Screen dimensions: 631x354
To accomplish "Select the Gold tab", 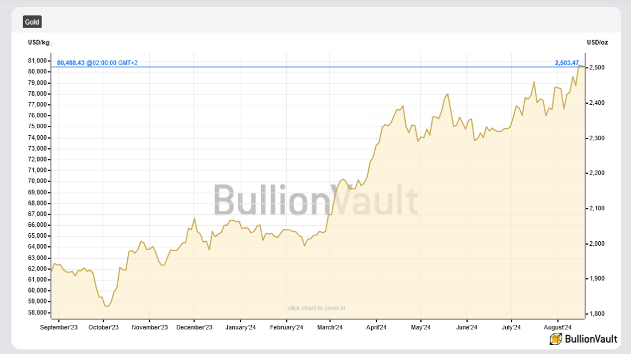I will (32, 22).
